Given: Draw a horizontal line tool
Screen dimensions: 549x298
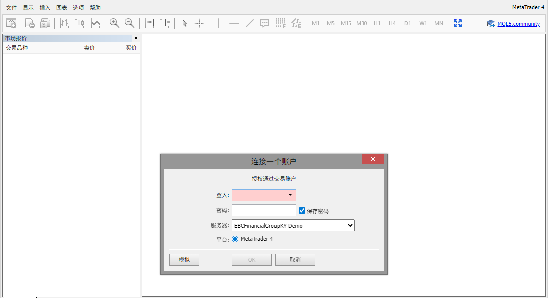Looking at the screenshot, I should pyautogui.click(x=234, y=23).
